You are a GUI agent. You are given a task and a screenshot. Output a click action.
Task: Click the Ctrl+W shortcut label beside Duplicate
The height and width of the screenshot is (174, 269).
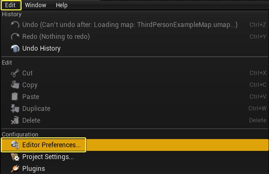click(x=257, y=108)
